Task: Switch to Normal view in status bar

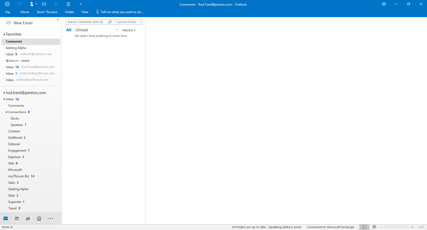Action: 364,227
